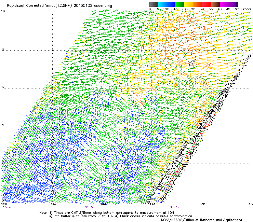Click the longitude axis label '-138'
The height and width of the screenshot is (222, 253).
[x=201, y=204]
